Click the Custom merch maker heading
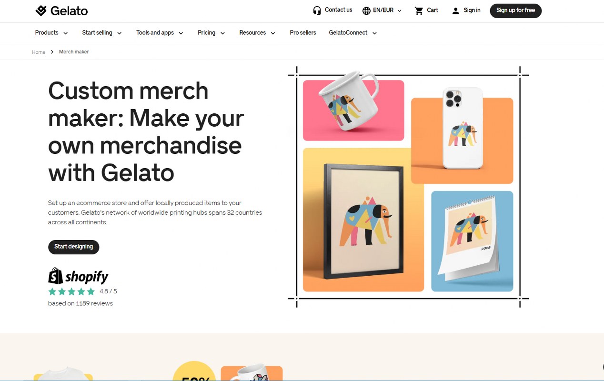 pyautogui.click(x=146, y=131)
